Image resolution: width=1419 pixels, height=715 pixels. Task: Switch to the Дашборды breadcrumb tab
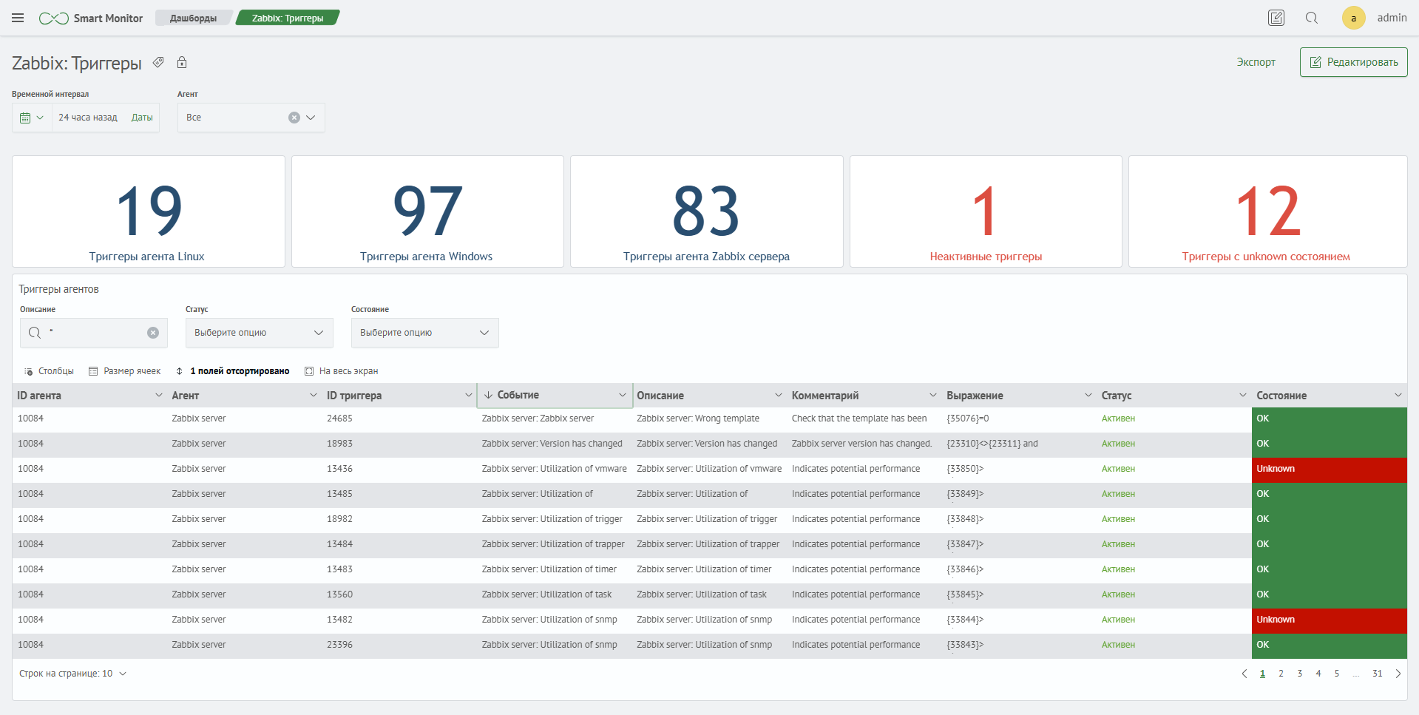[193, 18]
